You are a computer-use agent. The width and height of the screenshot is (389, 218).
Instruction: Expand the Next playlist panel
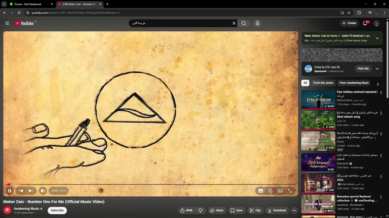[x=377, y=38]
